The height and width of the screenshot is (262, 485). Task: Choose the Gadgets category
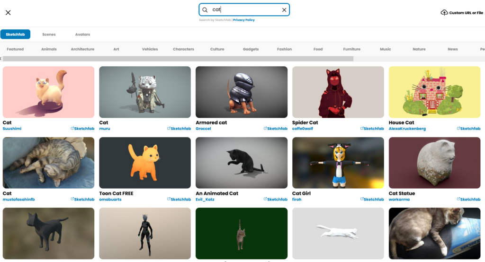point(251,49)
